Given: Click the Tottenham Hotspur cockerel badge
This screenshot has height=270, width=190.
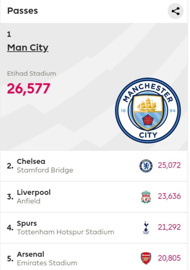Looking at the screenshot, I should tap(146, 228).
